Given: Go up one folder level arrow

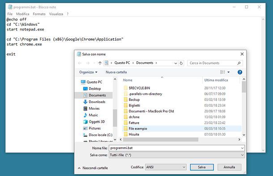Looking at the screenshot, I should pyautogui.click(x=100, y=63).
